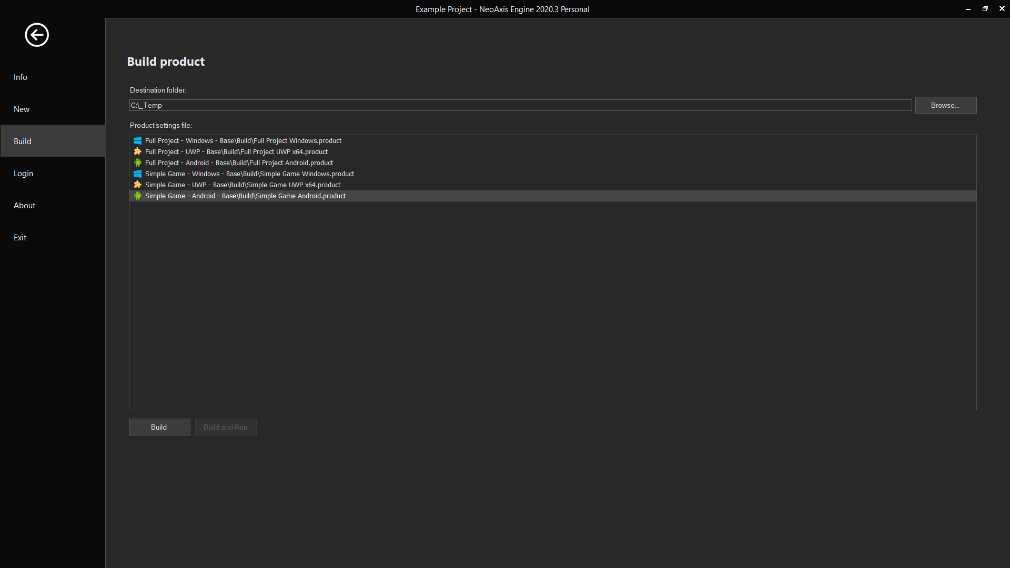Click Android icon for Simple Game Android
This screenshot has width=1010, height=568.
[x=137, y=196]
